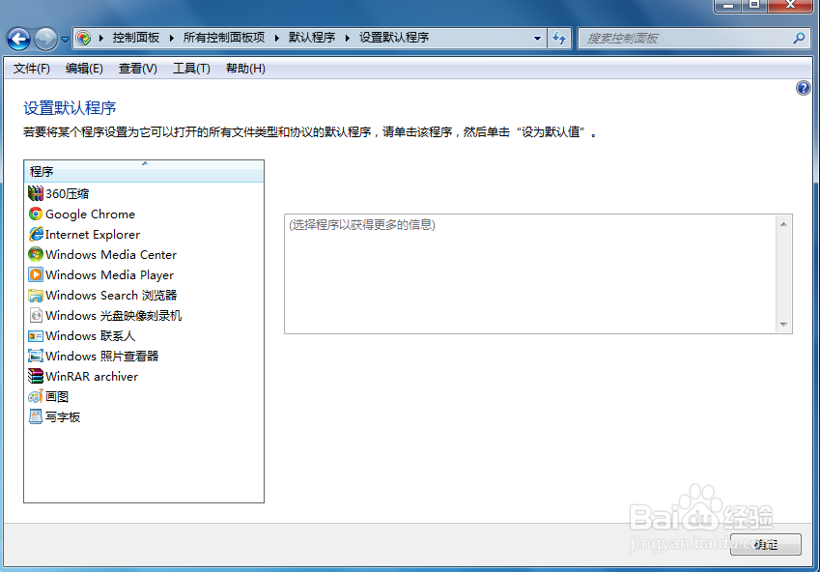Click the Windows 光盘映像刻录机 icon

click(x=36, y=316)
